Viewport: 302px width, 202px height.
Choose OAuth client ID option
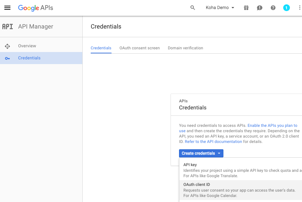click(197, 185)
